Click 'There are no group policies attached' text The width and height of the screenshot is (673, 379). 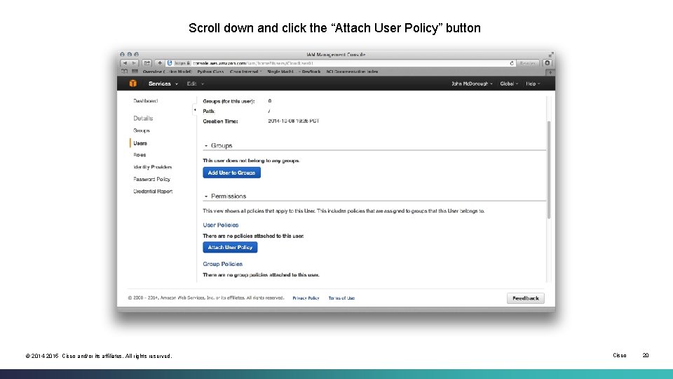(261, 275)
